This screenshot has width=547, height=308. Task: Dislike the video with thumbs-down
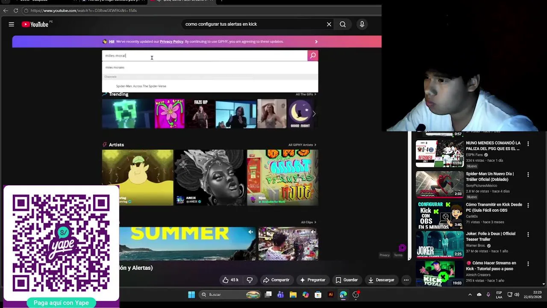(250, 280)
